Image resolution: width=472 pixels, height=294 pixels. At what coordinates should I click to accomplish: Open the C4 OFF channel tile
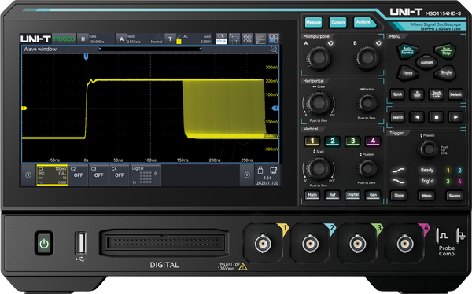120,175
